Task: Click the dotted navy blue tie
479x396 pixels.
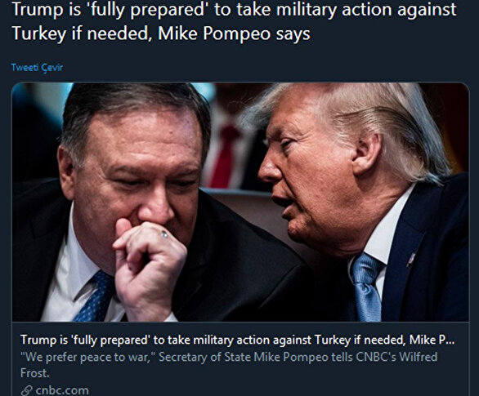Action: click(94, 296)
